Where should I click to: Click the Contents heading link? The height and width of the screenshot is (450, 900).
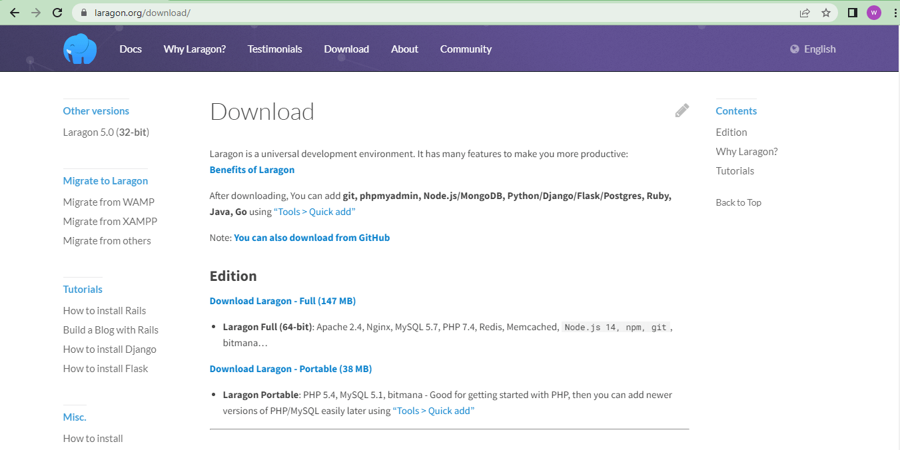(736, 111)
